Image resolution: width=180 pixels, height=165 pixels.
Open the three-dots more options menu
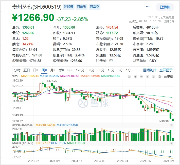148,7
